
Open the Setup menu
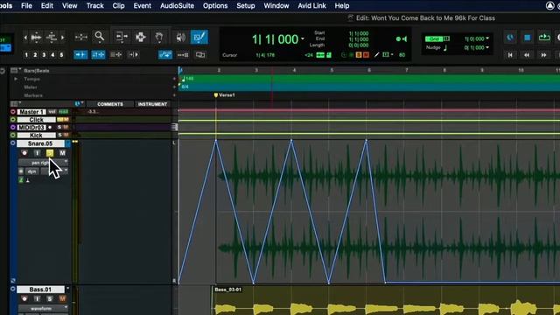click(246, 6)
